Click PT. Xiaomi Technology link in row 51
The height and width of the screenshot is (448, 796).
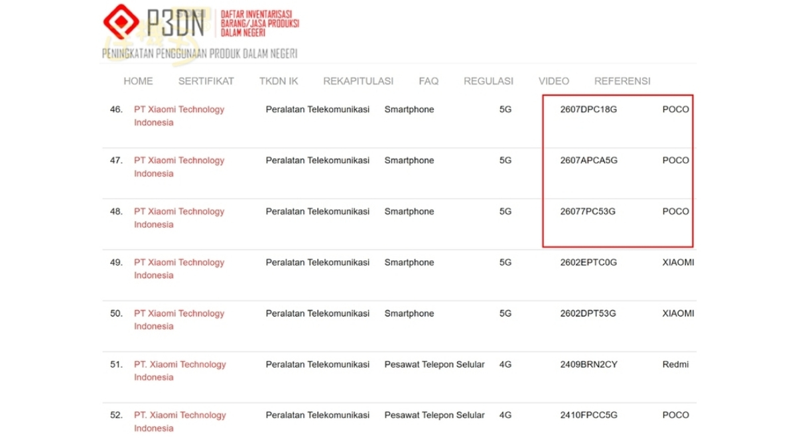tap(180, 371)
